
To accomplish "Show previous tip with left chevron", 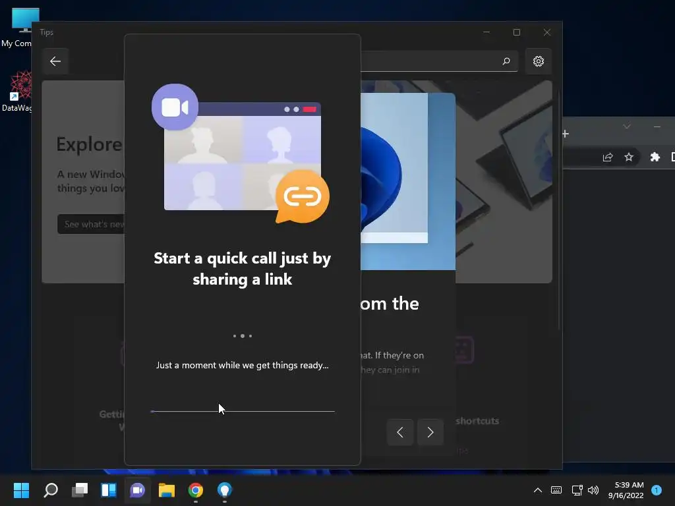I will (x=400, y=432).
